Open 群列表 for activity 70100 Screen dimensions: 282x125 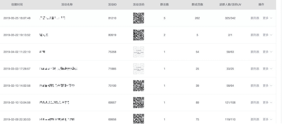click(x=255, y=86)
